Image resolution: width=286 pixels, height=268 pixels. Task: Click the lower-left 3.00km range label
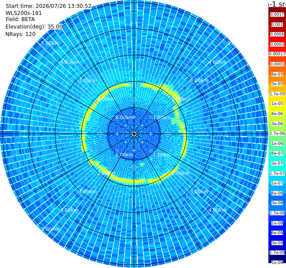coord(88,192)
